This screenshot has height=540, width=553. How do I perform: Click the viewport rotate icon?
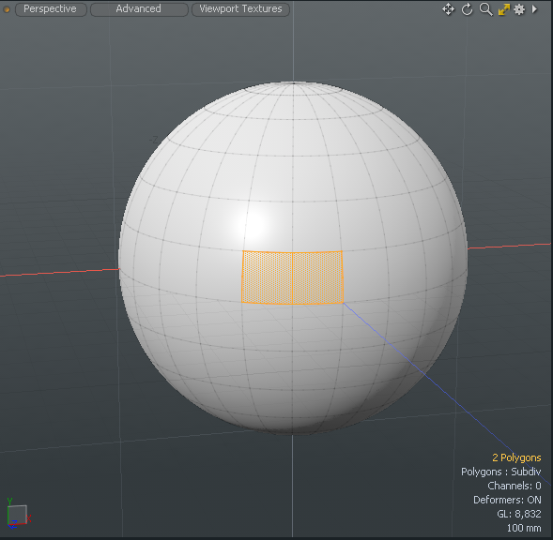click(467, 9)
